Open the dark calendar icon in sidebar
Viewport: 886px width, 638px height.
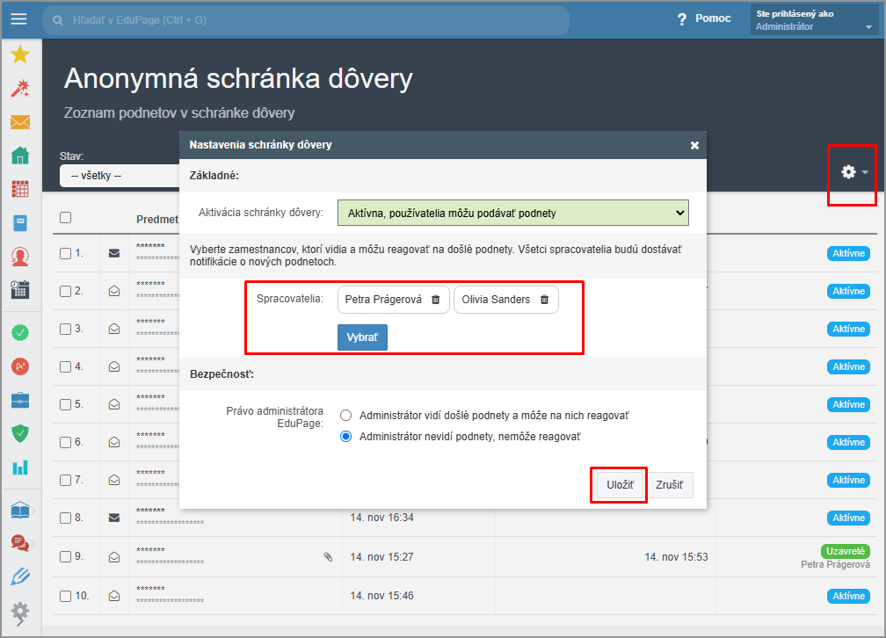coord(20,290)
